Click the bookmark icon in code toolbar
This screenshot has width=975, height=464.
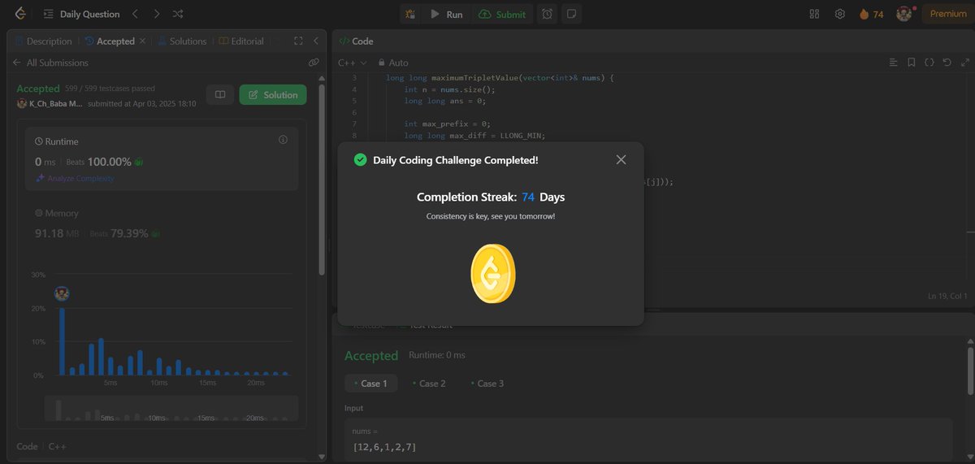click(911, 63)
